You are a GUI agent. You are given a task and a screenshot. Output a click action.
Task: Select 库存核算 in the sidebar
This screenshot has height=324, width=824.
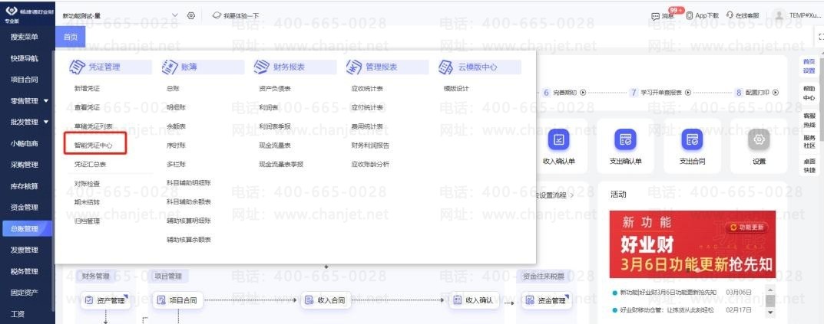pos(24,186)
